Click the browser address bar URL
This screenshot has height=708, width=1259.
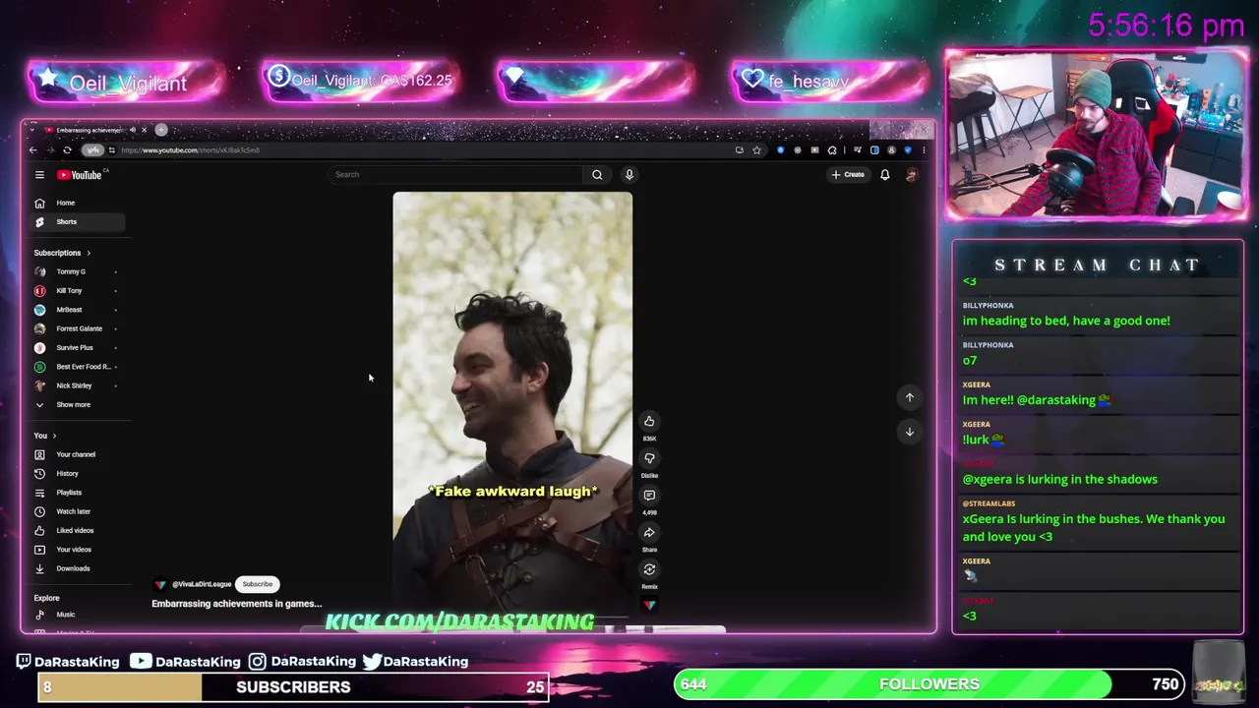coord(190,150)
